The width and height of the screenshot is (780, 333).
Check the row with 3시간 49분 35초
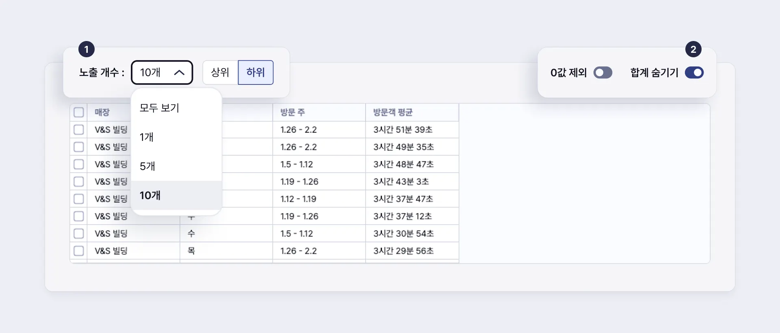pyautogui.click(x=79, y=147)
